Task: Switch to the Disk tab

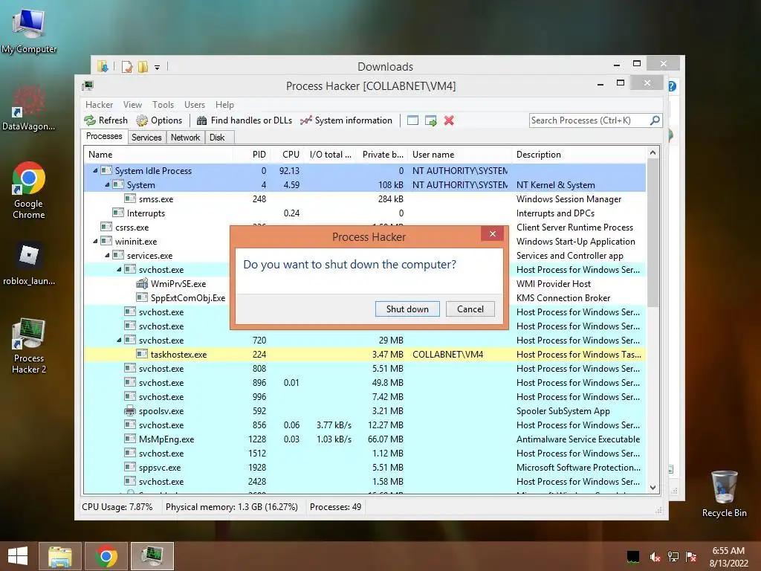Action: [x=218, y=138]
